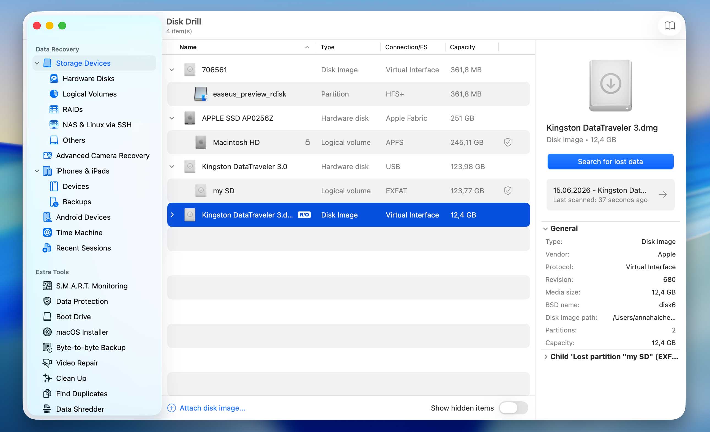Image resolution: width=710 pixels, height=432 pixels.
Task: Click the Data Shredder icon
Action: 47,409
